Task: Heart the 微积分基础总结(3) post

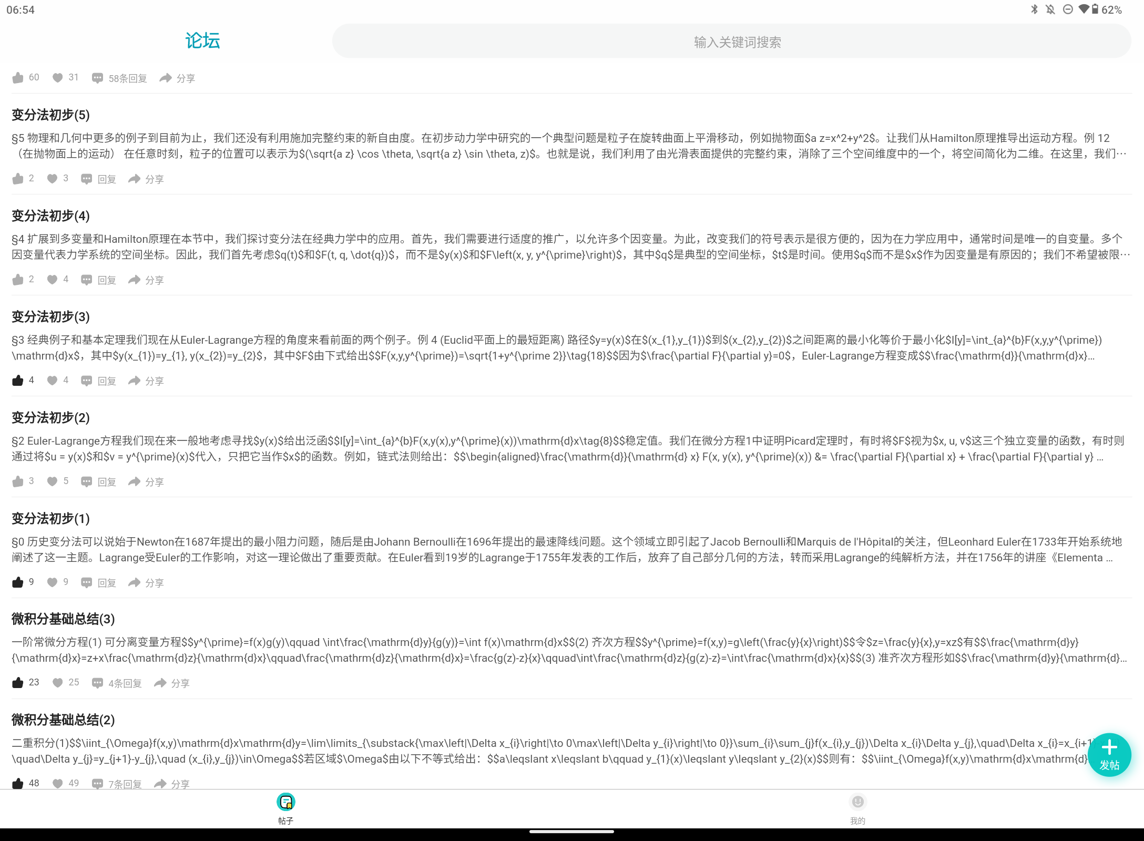Action: coord(58,683)
